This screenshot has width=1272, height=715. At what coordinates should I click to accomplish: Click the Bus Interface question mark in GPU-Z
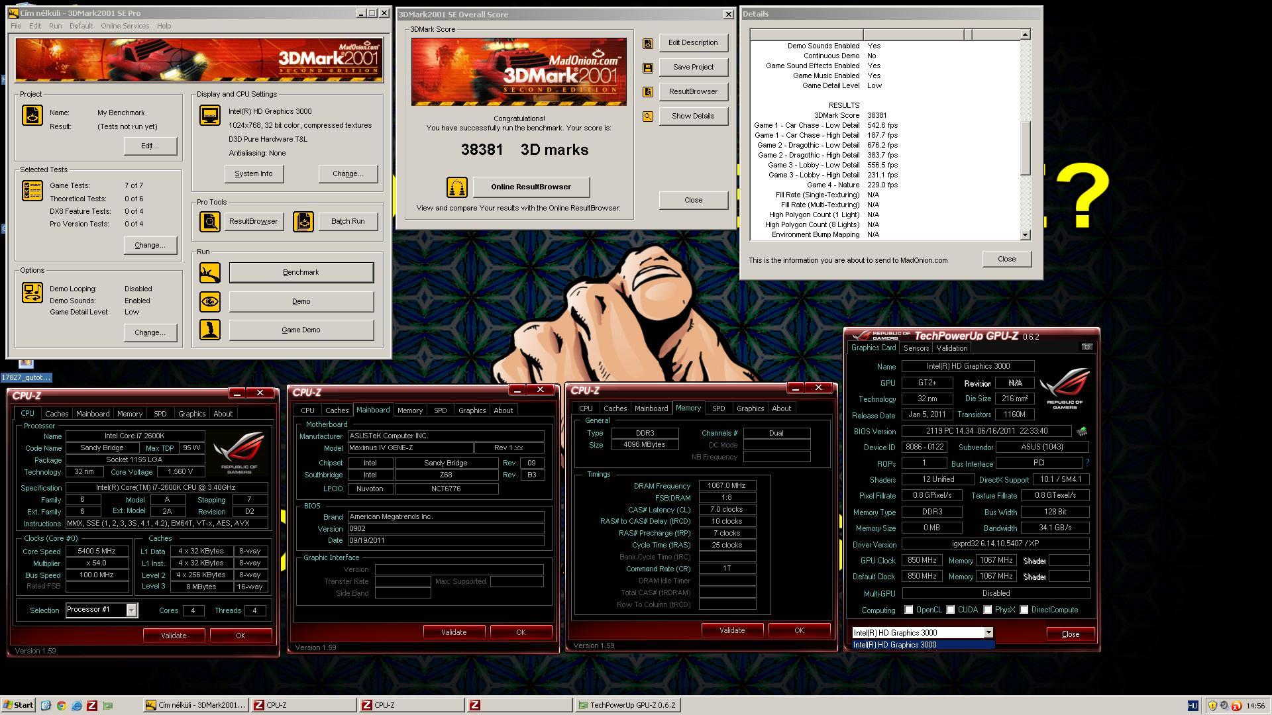click(1087, 463)
